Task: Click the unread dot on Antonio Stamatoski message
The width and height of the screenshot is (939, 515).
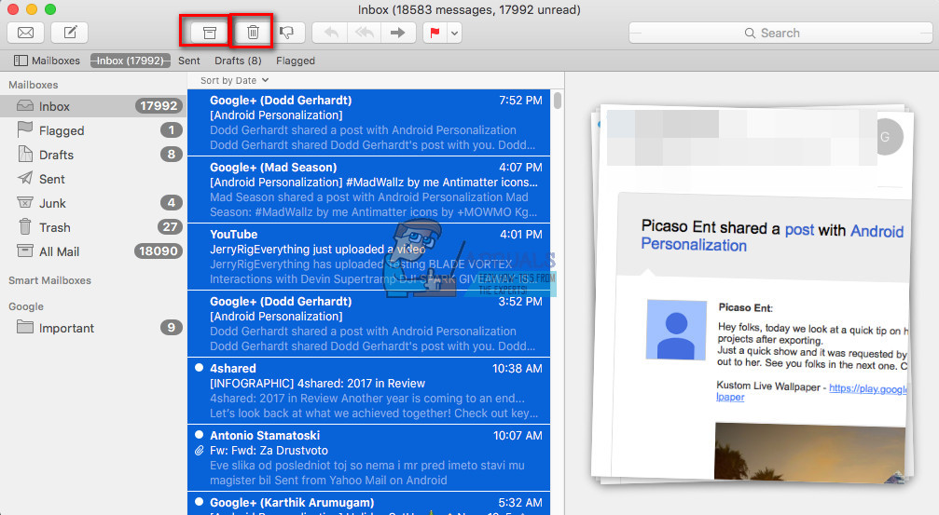Action: pos(199,435)
